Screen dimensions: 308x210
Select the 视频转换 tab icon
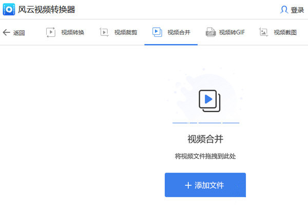51,32
